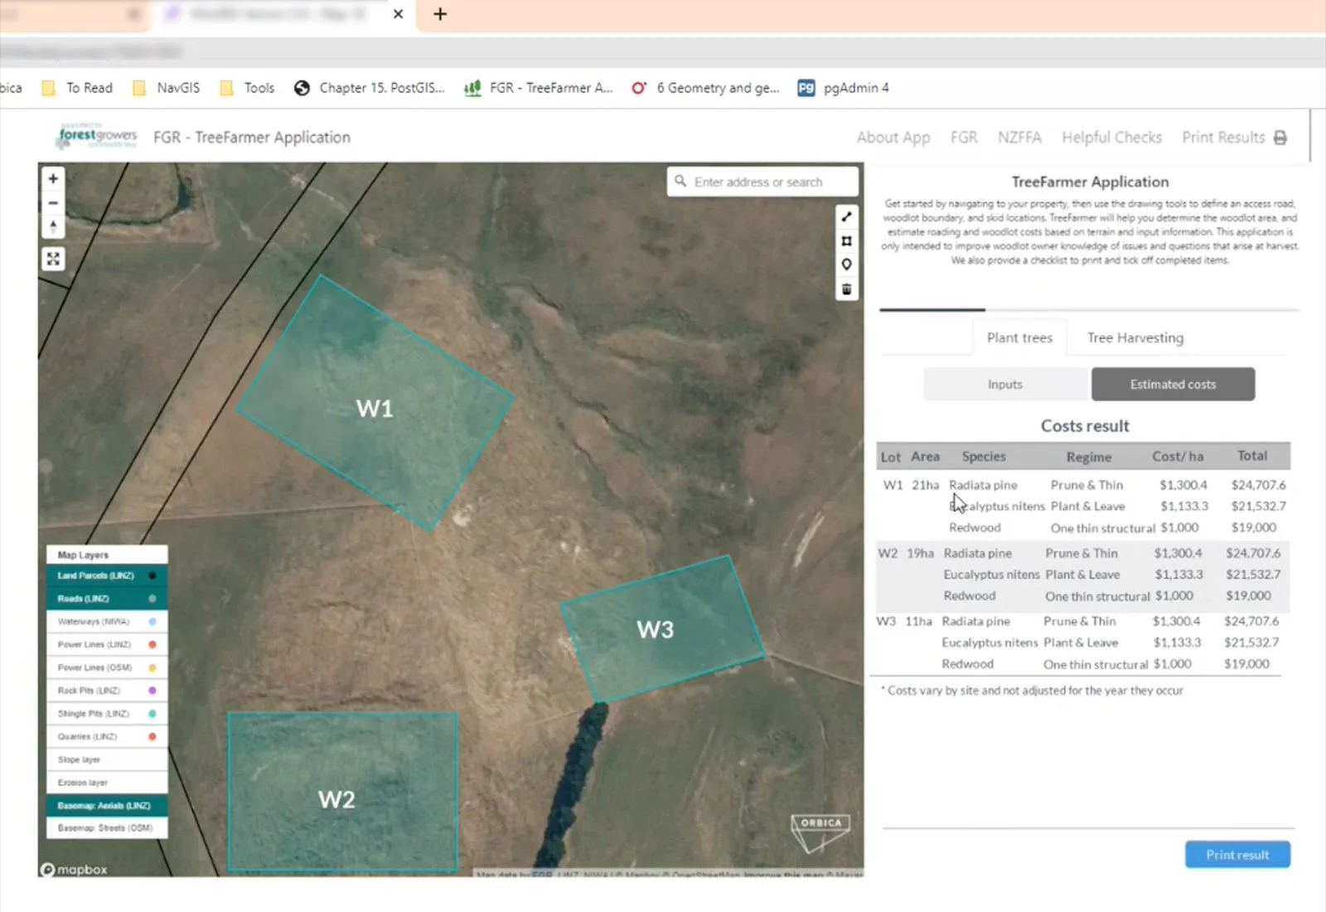Switch to the Plant trees tab
The width and height of the screenshot is (1326, 912).
tap(1019, 338)
